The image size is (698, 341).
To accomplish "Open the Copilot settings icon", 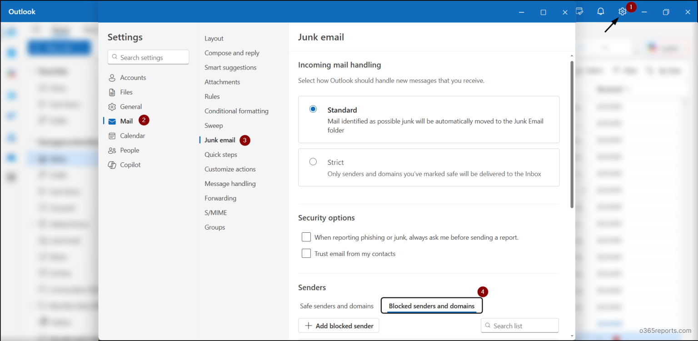I will [112, 165].
